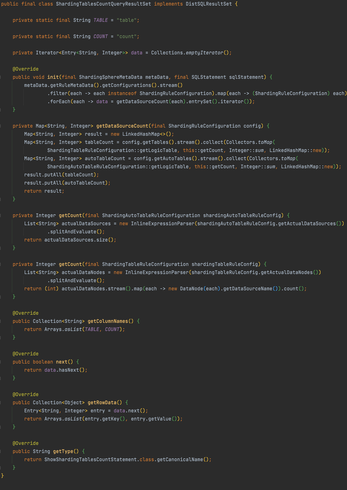Click getCanonicalName() call

click(x=183, y=459)
